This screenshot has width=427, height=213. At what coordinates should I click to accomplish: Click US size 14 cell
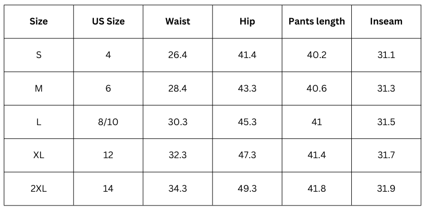[108, 189]
